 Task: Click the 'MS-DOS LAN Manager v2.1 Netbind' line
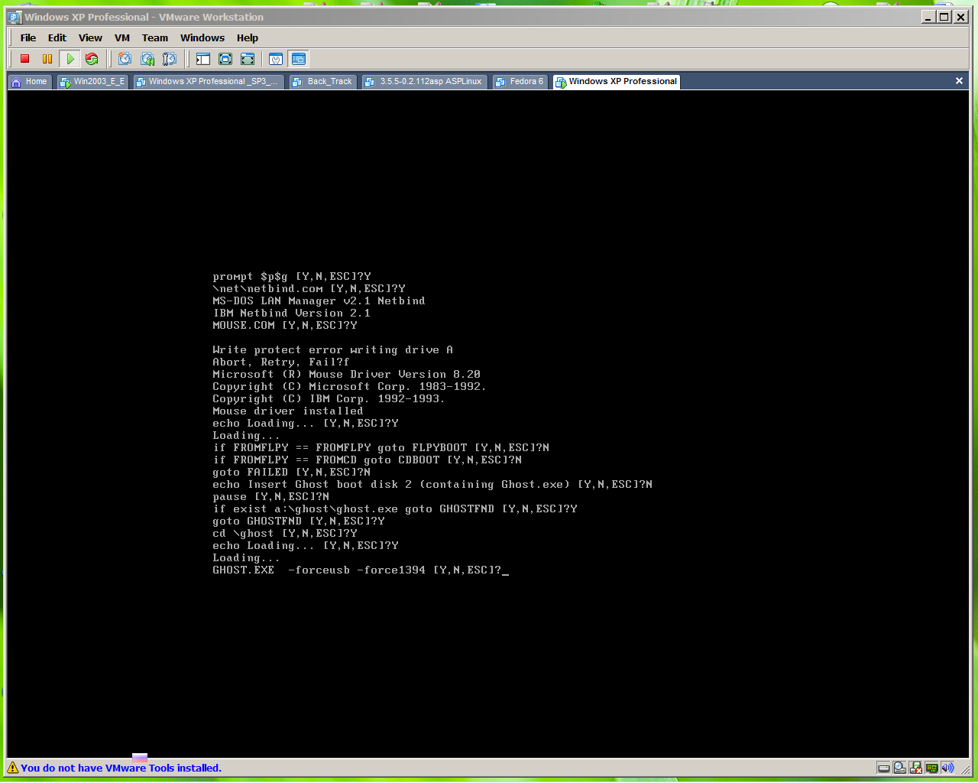tap(319, 301)
